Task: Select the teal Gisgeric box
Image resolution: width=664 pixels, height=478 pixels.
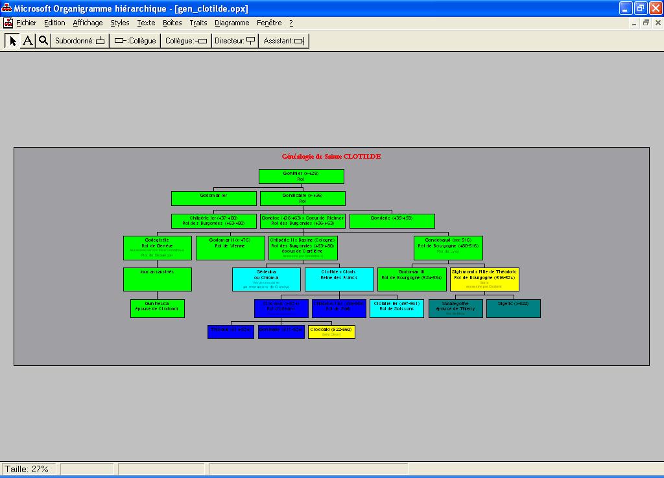Action: (513, 308)
